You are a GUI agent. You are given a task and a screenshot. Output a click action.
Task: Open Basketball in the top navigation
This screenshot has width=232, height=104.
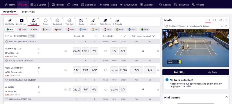88,5
